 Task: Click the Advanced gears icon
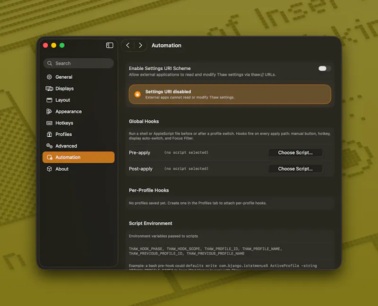49,146
